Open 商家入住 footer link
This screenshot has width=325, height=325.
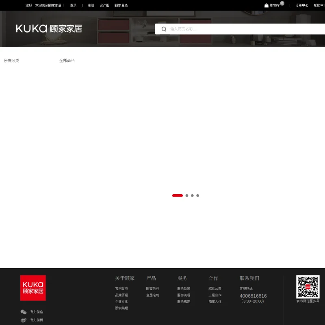click(x=215, y=301)
